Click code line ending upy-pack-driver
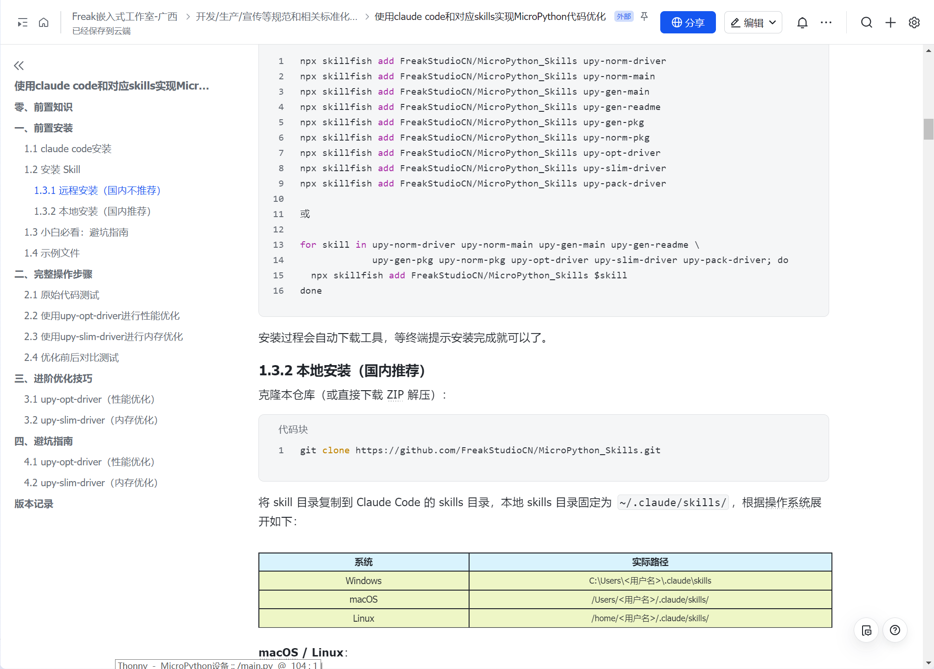 click(x=483, y=183)
